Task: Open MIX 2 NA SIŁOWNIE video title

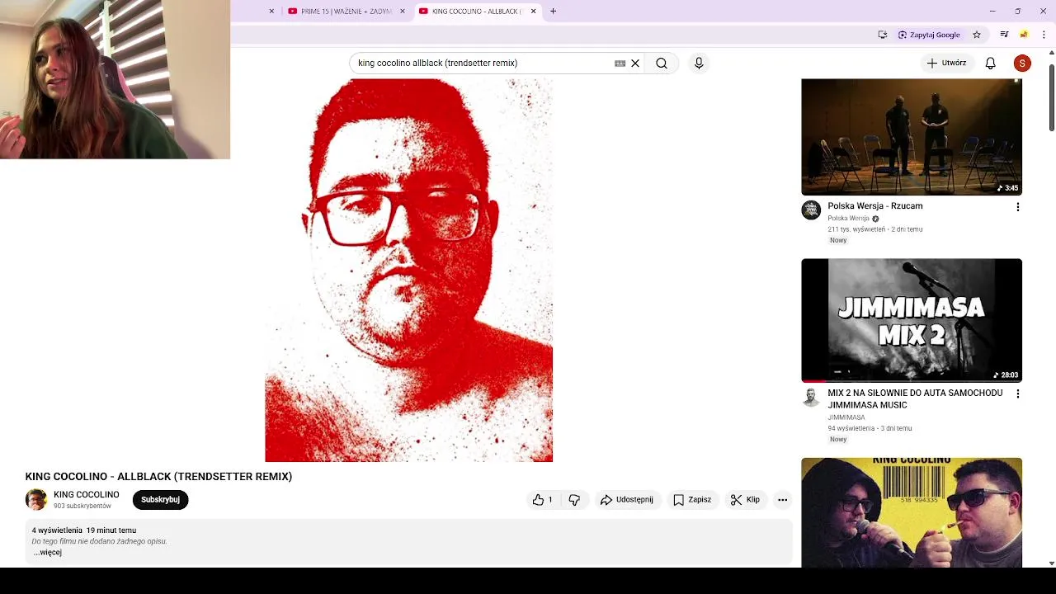Action: [915, 399]
